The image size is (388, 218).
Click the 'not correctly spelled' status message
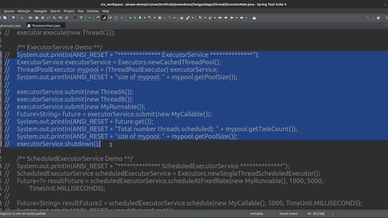click(23, 214)
